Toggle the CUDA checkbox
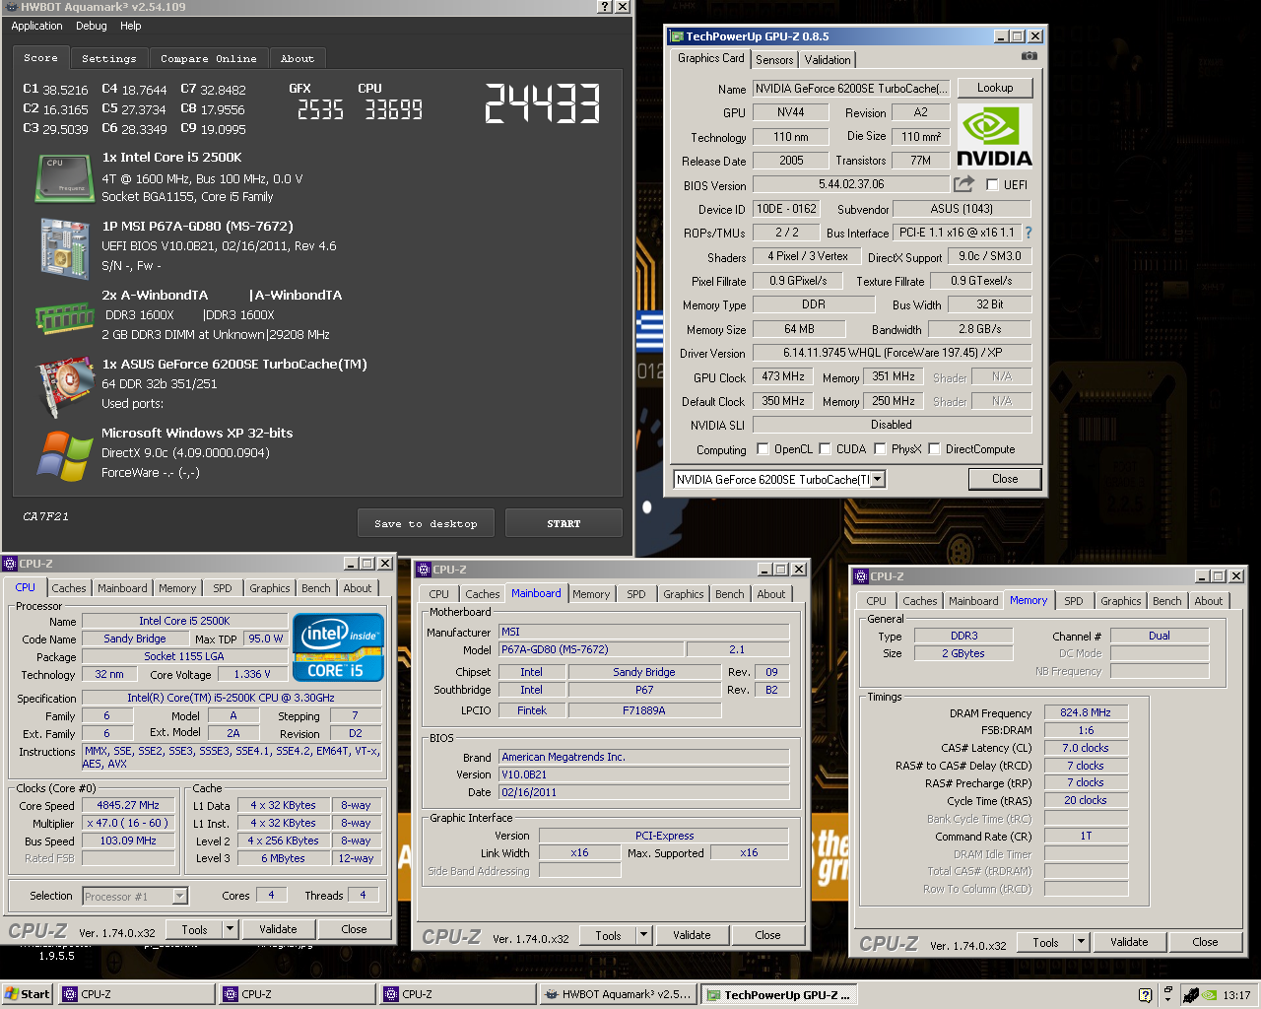Image resolution: width=1261 pixels, height=1009 pixels. 825,449
